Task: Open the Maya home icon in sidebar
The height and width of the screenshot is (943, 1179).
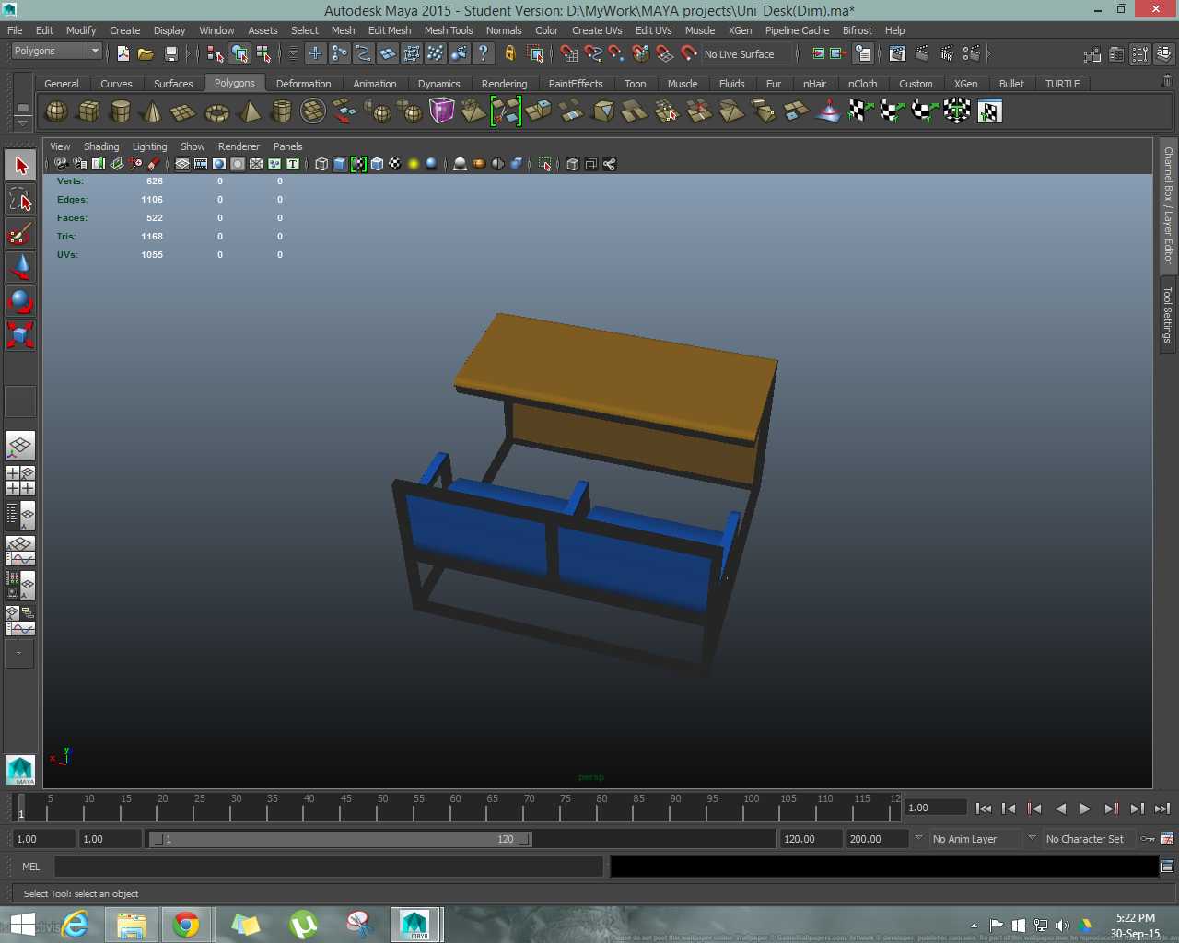Action: click(x=20, y=770)
